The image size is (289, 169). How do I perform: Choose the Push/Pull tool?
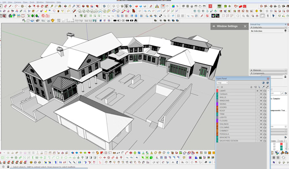(29, 6)
